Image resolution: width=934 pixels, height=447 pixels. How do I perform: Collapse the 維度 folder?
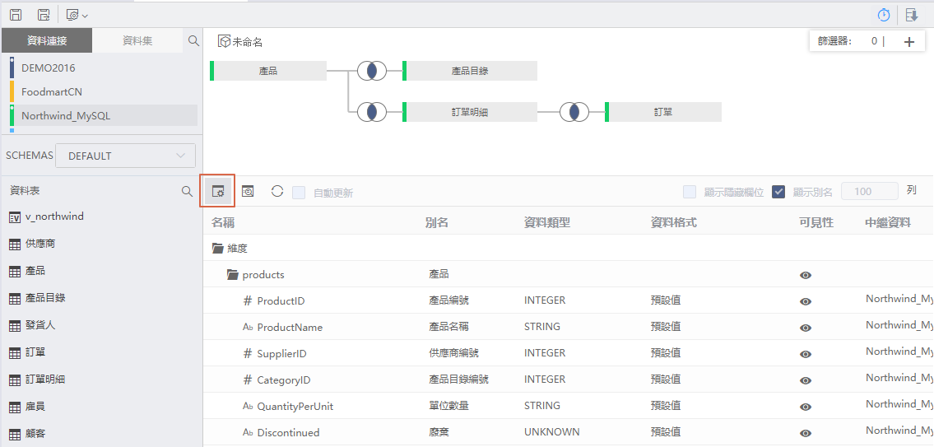(x=218, y=248)
